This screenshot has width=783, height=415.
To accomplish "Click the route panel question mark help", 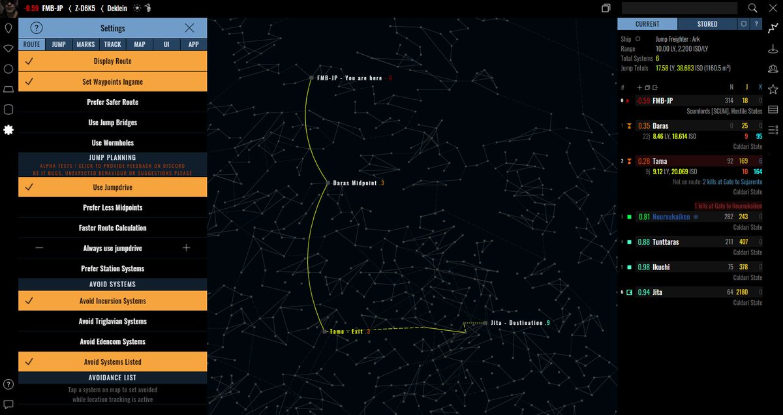I will [756, 24].
